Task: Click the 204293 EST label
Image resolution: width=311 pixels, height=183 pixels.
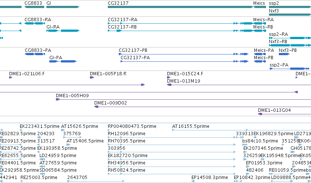Action: point(46,134)
